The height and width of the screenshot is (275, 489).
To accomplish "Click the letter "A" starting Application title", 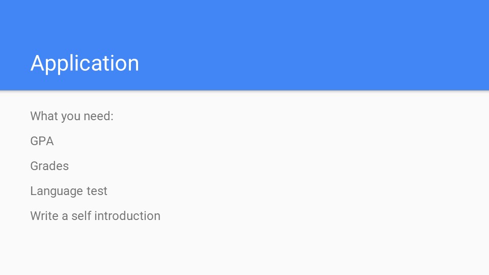I will [37, 64].
